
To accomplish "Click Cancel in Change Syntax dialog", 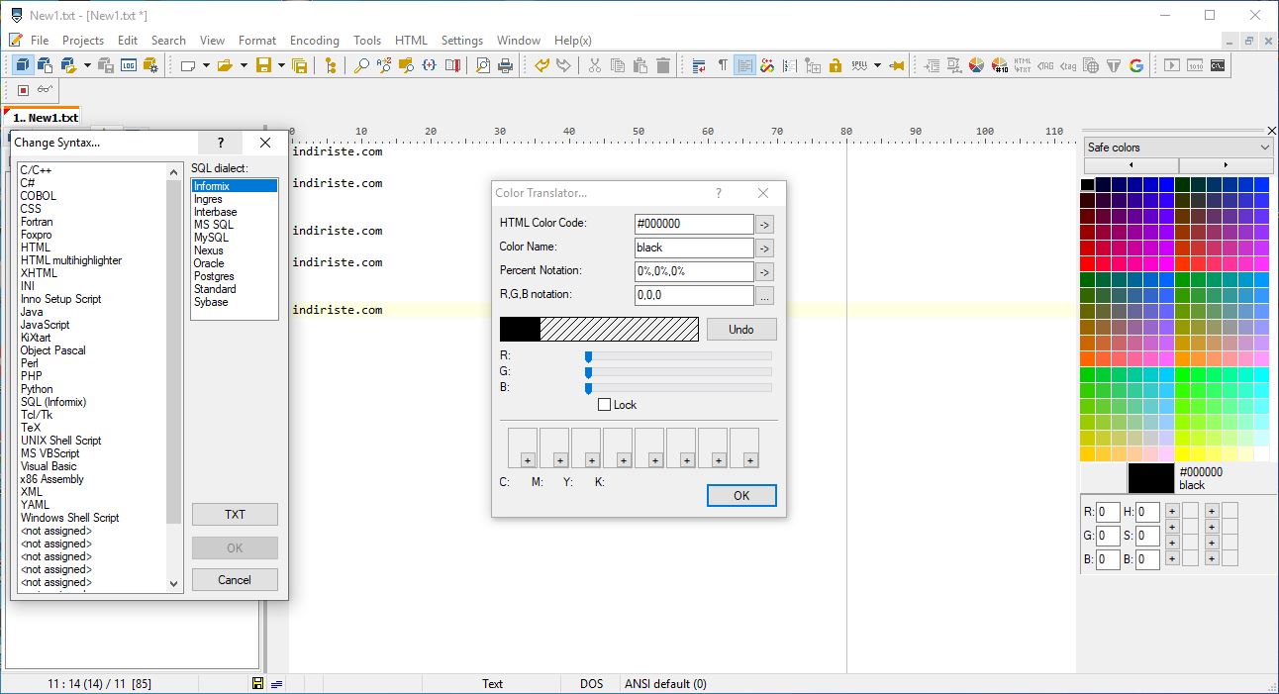I will [x=235, y=580].
